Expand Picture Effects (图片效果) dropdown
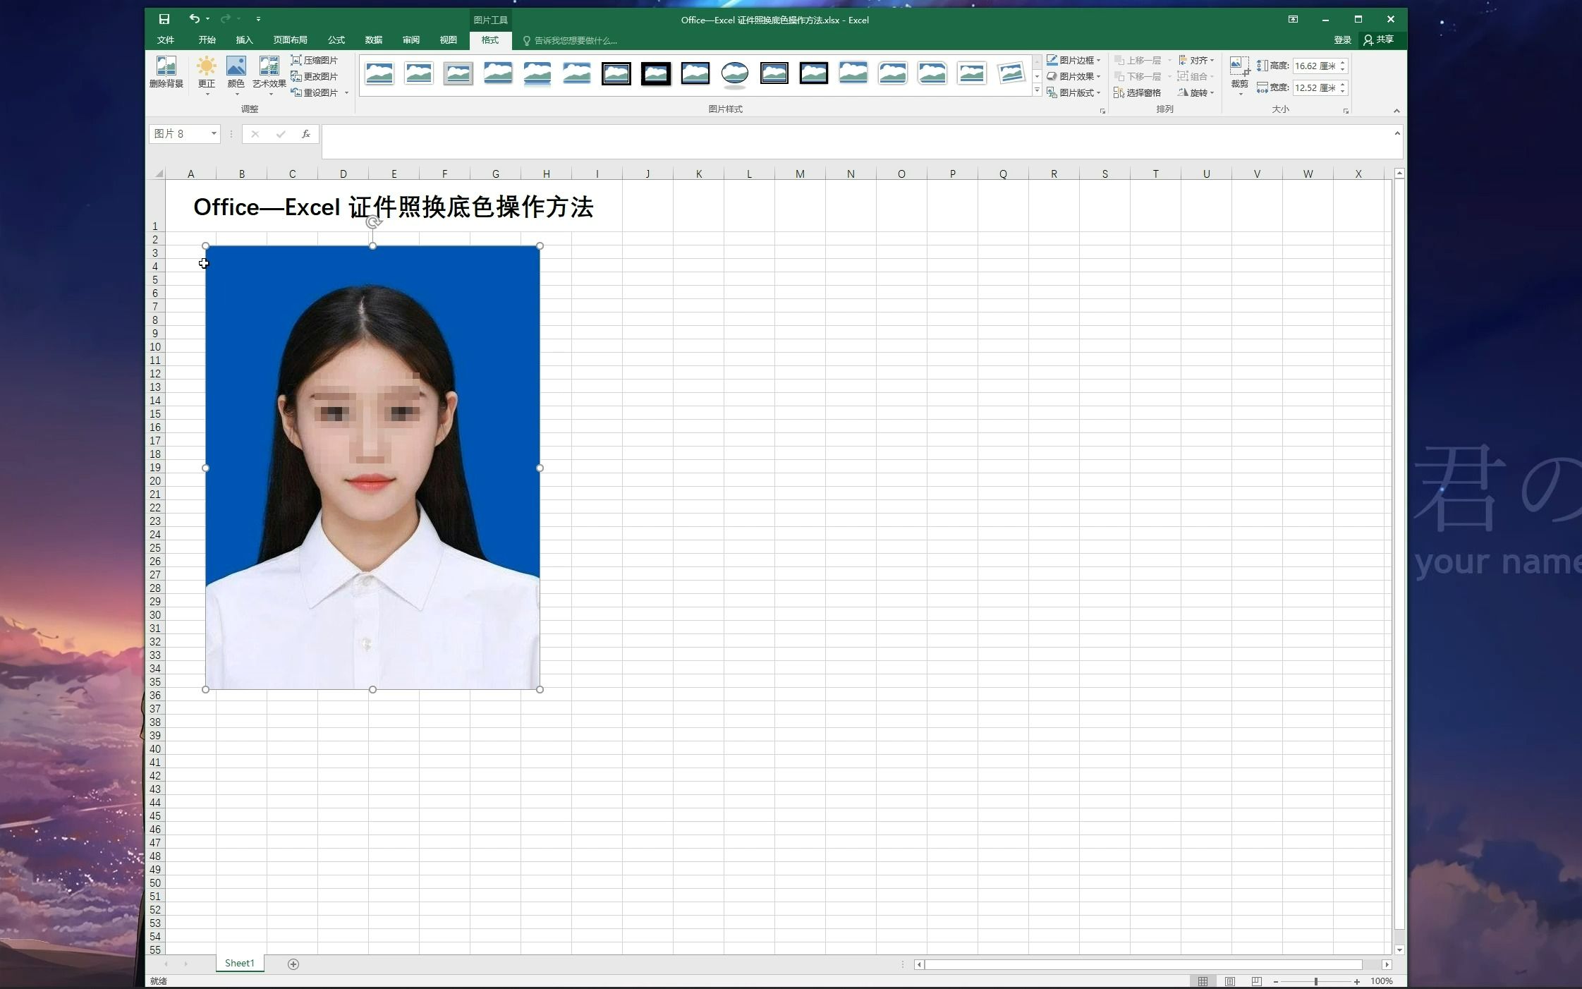1582x989 pixels. click(1098, 77)
